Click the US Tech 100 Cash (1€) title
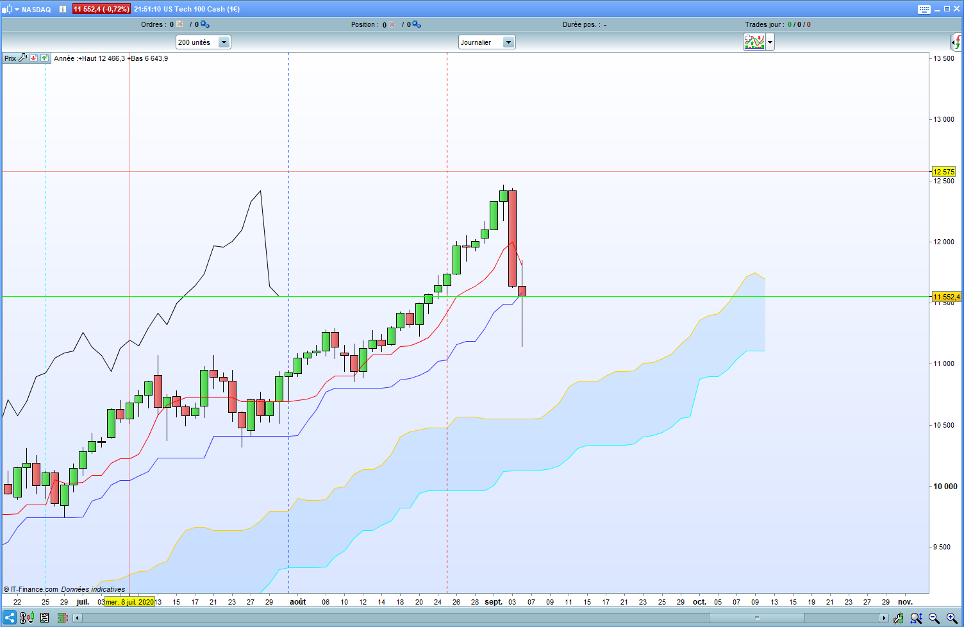Image resolution: width=964 pixels, height=627 pixels. click(201, 9)
